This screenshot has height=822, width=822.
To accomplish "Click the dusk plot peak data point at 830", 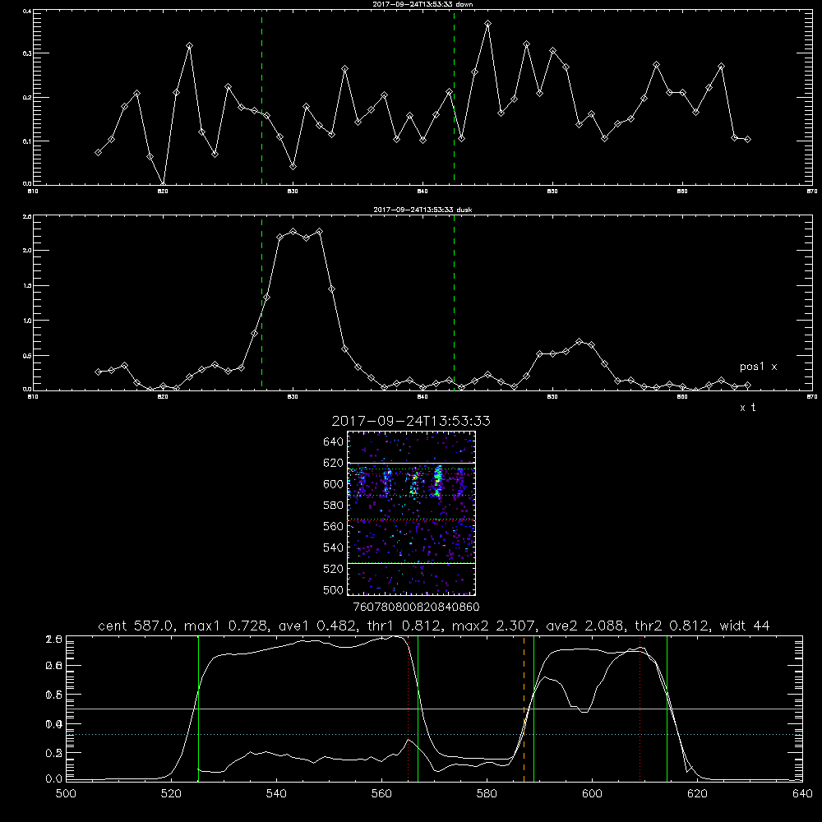I will pos(293,232).
